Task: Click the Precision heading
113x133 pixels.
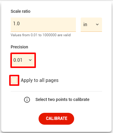Action: click(19, 47)
